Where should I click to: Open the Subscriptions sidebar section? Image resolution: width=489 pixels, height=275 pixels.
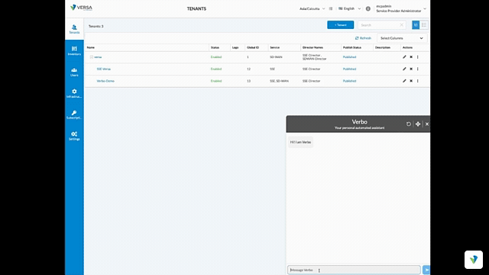point(74,115)
